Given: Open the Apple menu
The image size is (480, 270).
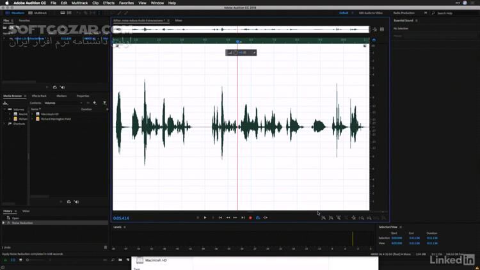Looking at the screenshot, I should [7, 3].
